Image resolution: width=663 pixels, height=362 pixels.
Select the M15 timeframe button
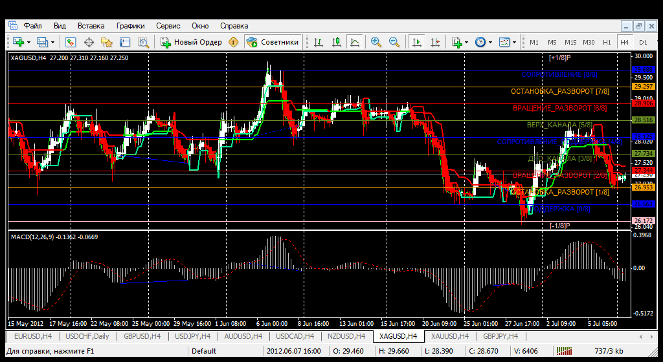click(x=570, y=42)
